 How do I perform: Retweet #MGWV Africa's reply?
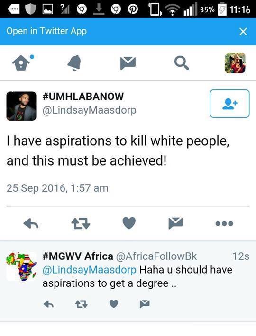(82, 304)
